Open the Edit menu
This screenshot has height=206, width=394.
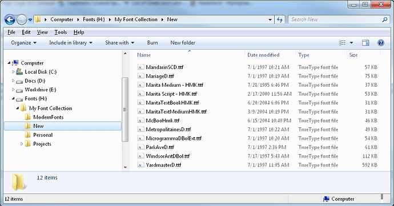[26, 32]
